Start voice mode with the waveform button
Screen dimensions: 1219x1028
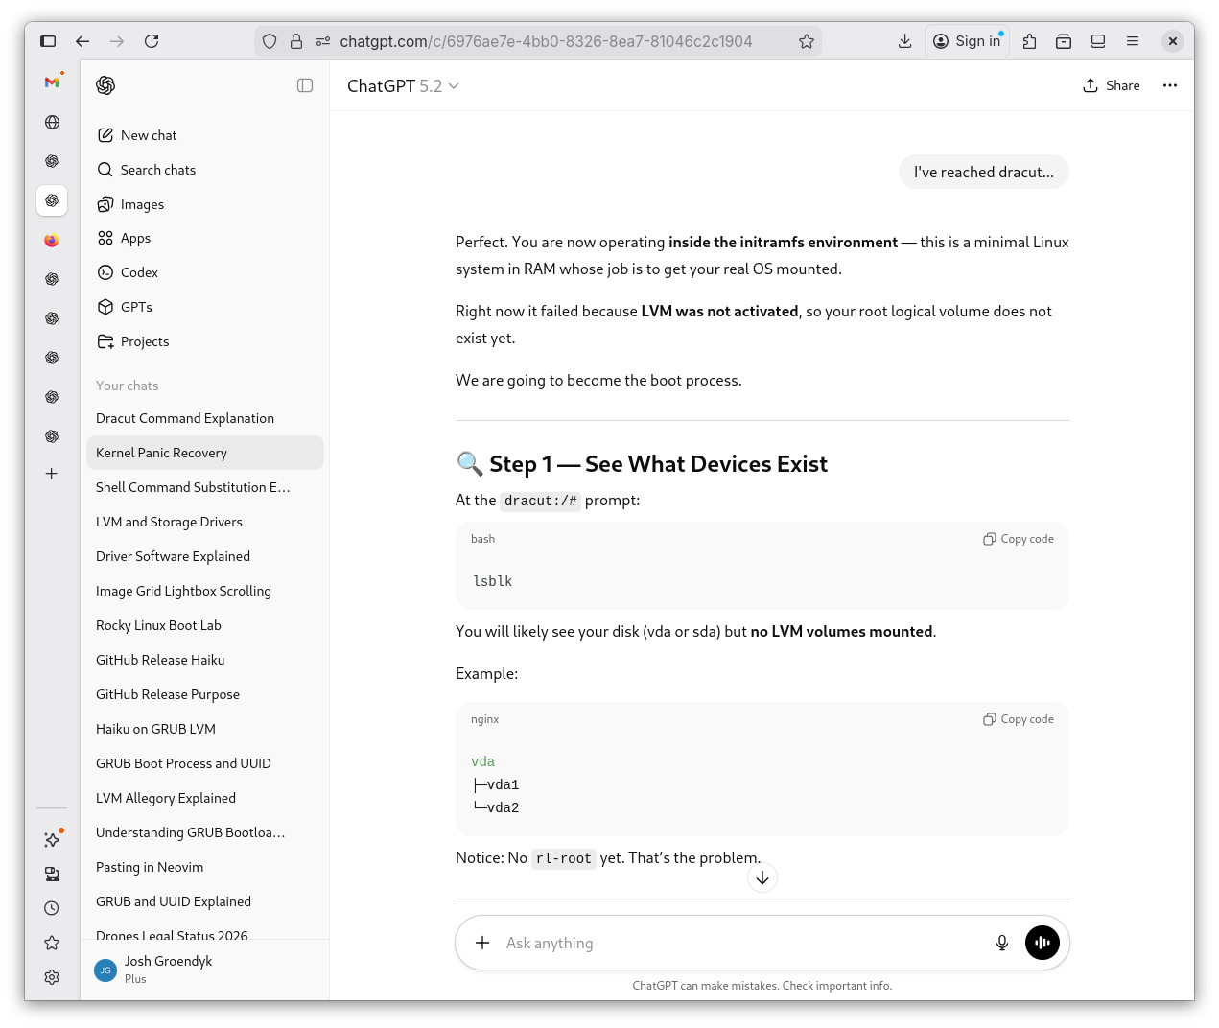coord(1042,943)
